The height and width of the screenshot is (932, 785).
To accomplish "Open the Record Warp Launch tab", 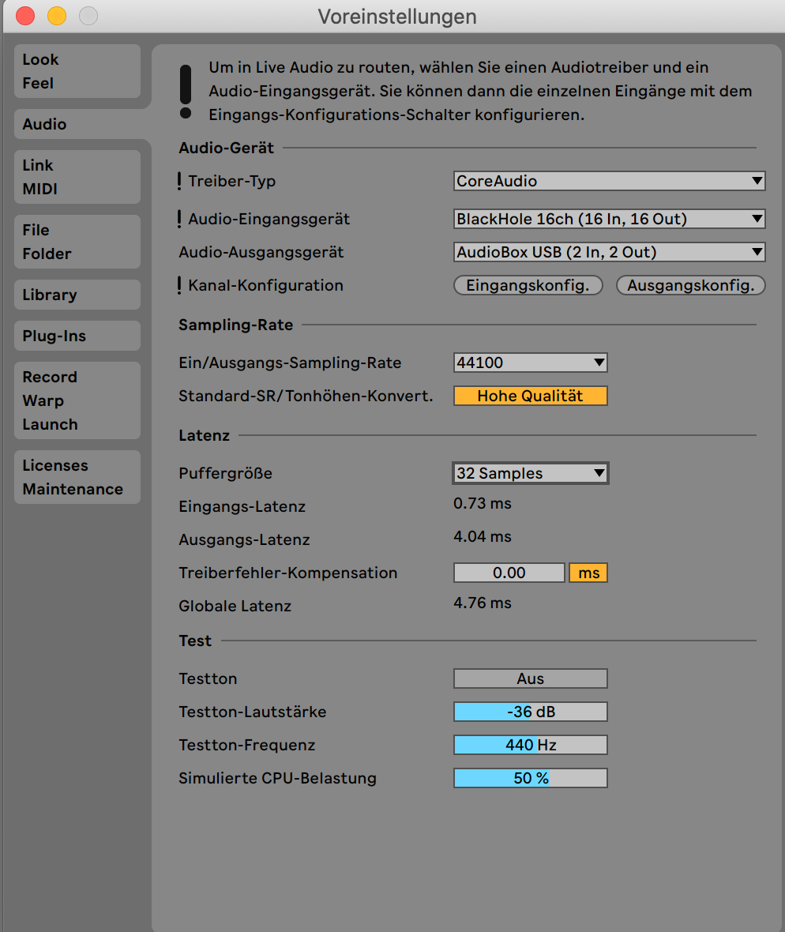I will coord(77,400).
